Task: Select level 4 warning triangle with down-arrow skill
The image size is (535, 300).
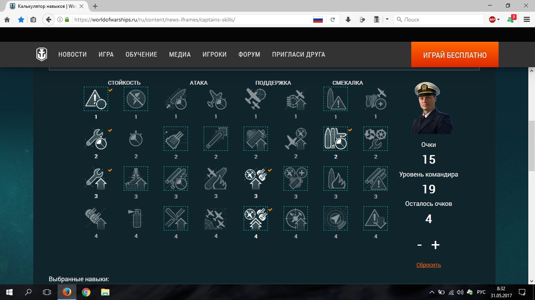Action: pos(376,218)
